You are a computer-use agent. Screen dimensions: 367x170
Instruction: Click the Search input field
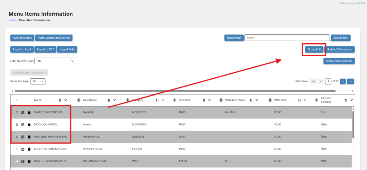[x=287, y=38]
